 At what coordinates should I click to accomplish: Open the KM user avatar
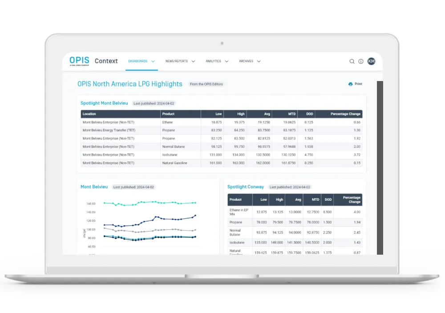(x=371, y=61)
